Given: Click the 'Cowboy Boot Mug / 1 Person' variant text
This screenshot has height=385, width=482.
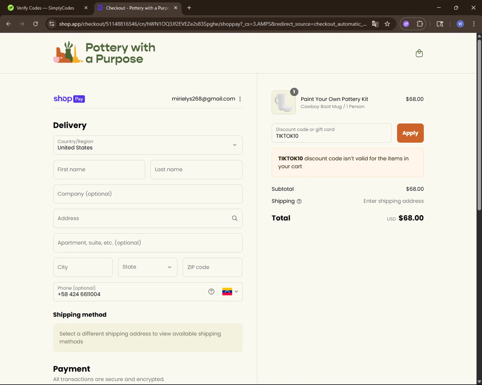Looking at the screenshot, I should coord(332,107).
